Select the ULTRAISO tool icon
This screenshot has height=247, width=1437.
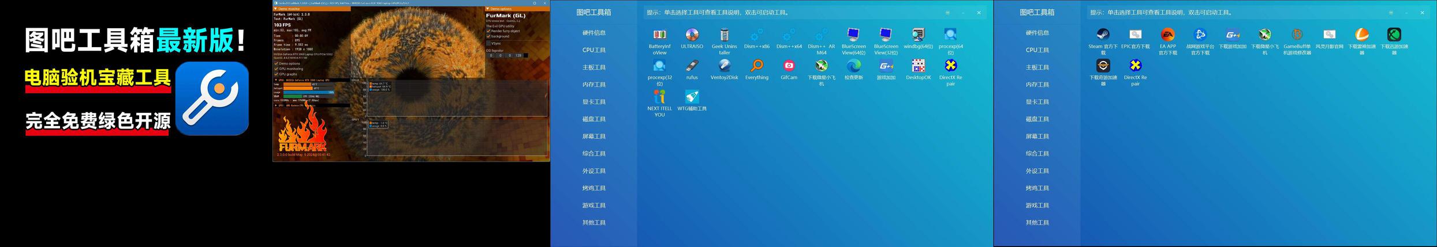click(x=692, y=35)
